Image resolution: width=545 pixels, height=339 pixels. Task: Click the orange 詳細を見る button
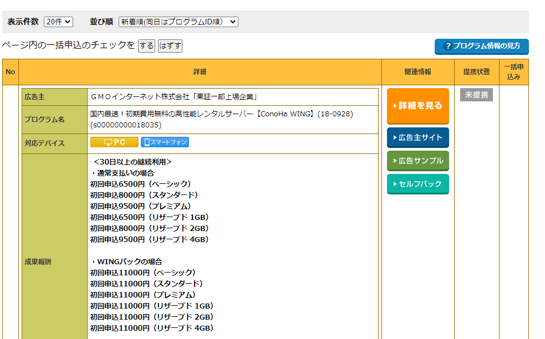(x=417, y=106)
